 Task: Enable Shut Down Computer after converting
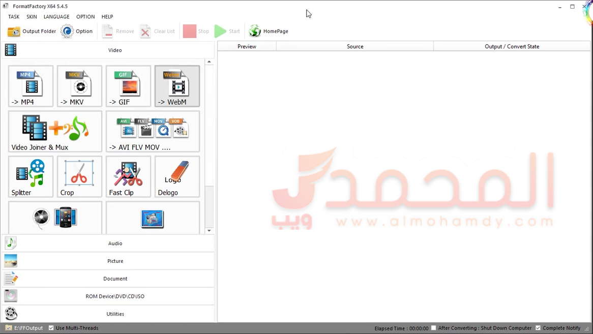point(434,328)
